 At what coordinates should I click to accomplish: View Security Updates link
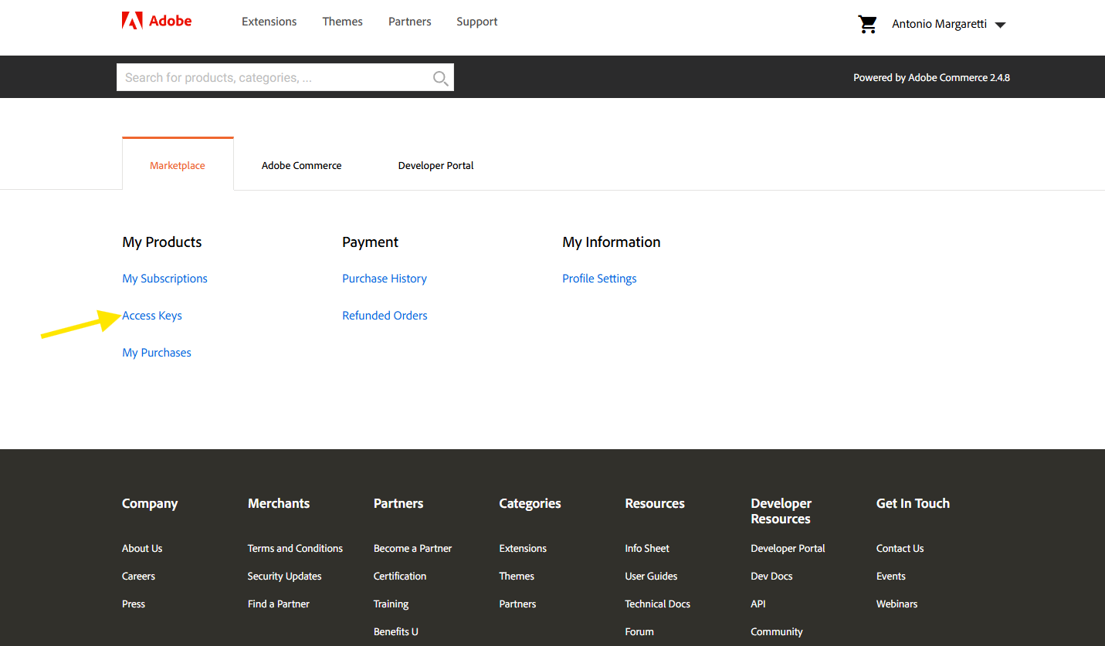coord(284,576)
